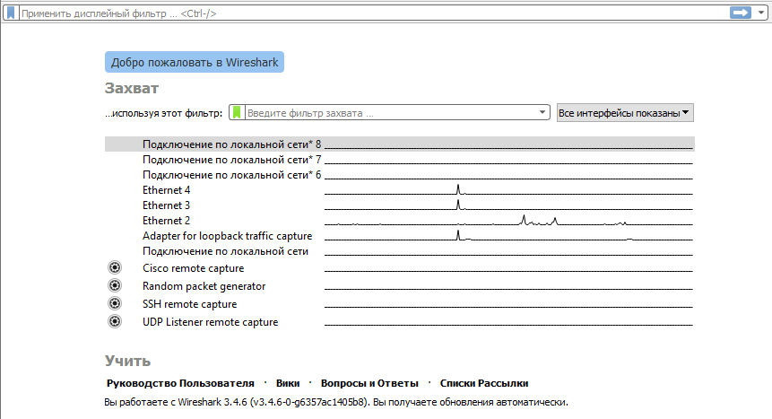Open the "Все интерфейсы показаны" dropdown
The image size is (772, 419).
click(624, 113)
